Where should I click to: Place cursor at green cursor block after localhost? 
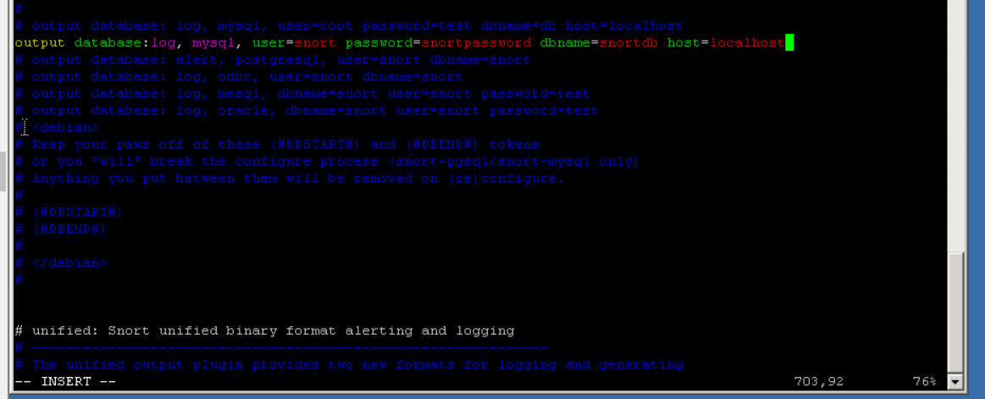click(789, 42)
